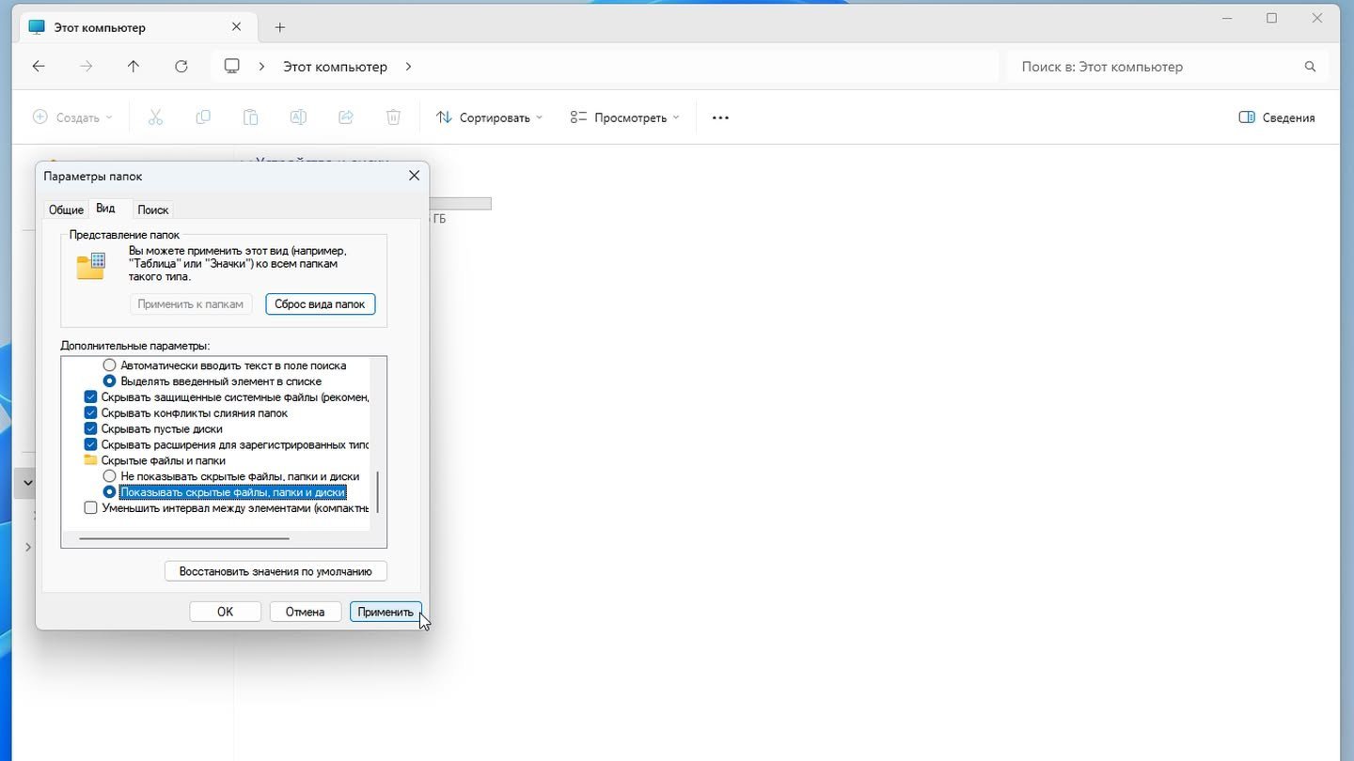Viewport: 1354px width, 761px height.
Task: Switch to the Поиск tab
Action: (153, 210)
